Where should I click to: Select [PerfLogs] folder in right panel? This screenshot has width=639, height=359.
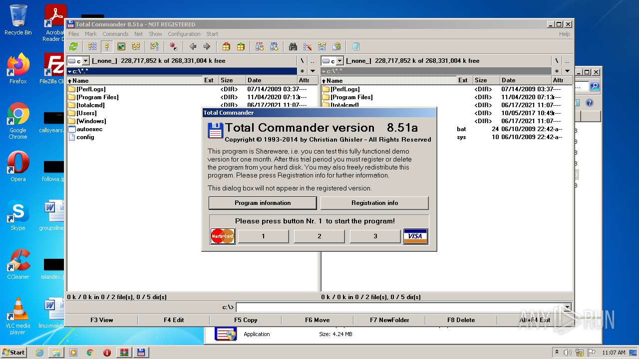[345, 89]
